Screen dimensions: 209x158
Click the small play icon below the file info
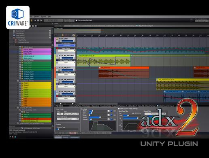[x=10, y=137]
